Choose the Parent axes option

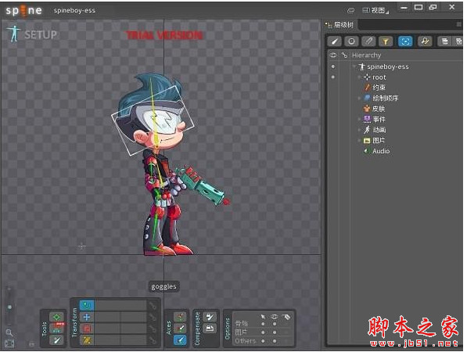(180, 329)
